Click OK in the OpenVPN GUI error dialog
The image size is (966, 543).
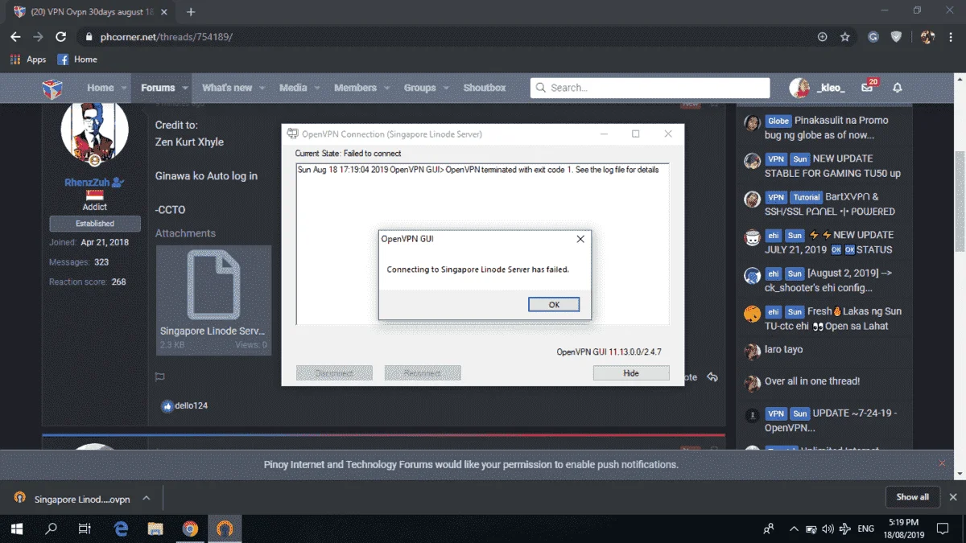(554, 304)
